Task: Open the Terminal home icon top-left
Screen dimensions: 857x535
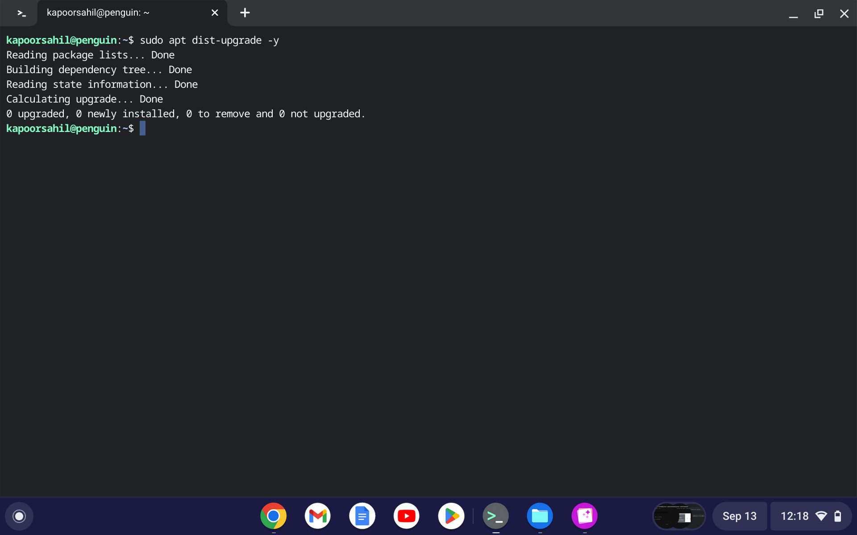Action: pyautogui.click(x=20, y=13)
